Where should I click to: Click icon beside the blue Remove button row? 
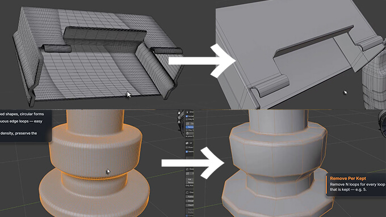pyautogui.click(x=187, y=124)
